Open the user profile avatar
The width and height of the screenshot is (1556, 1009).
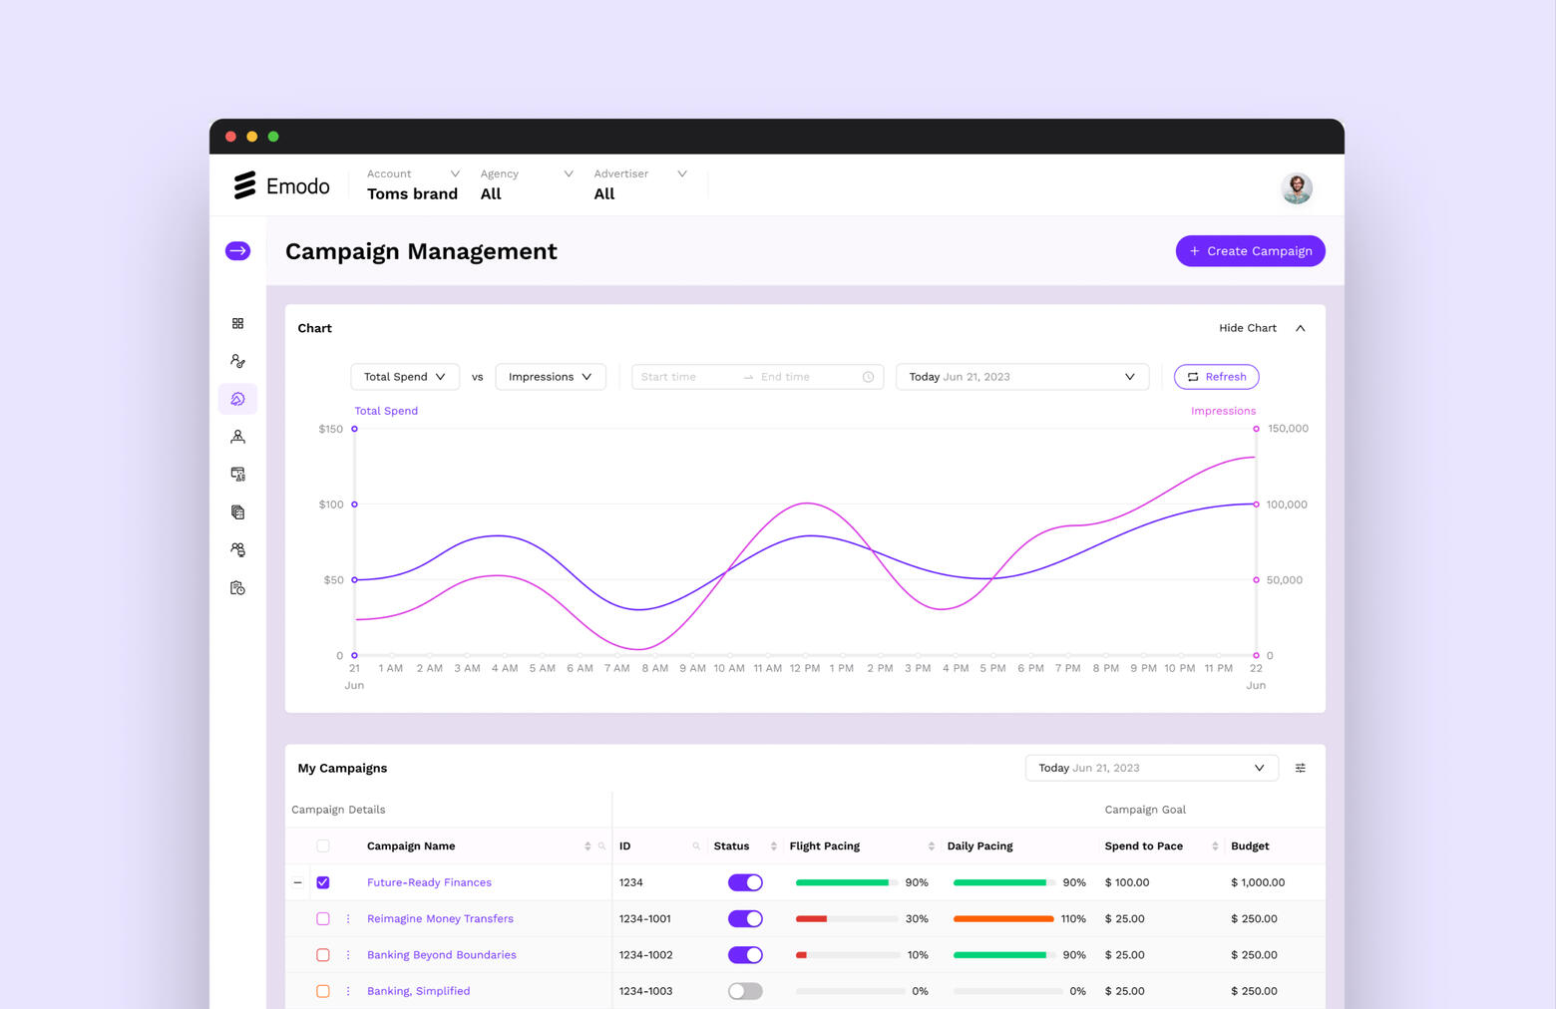tap(1296, 187)
